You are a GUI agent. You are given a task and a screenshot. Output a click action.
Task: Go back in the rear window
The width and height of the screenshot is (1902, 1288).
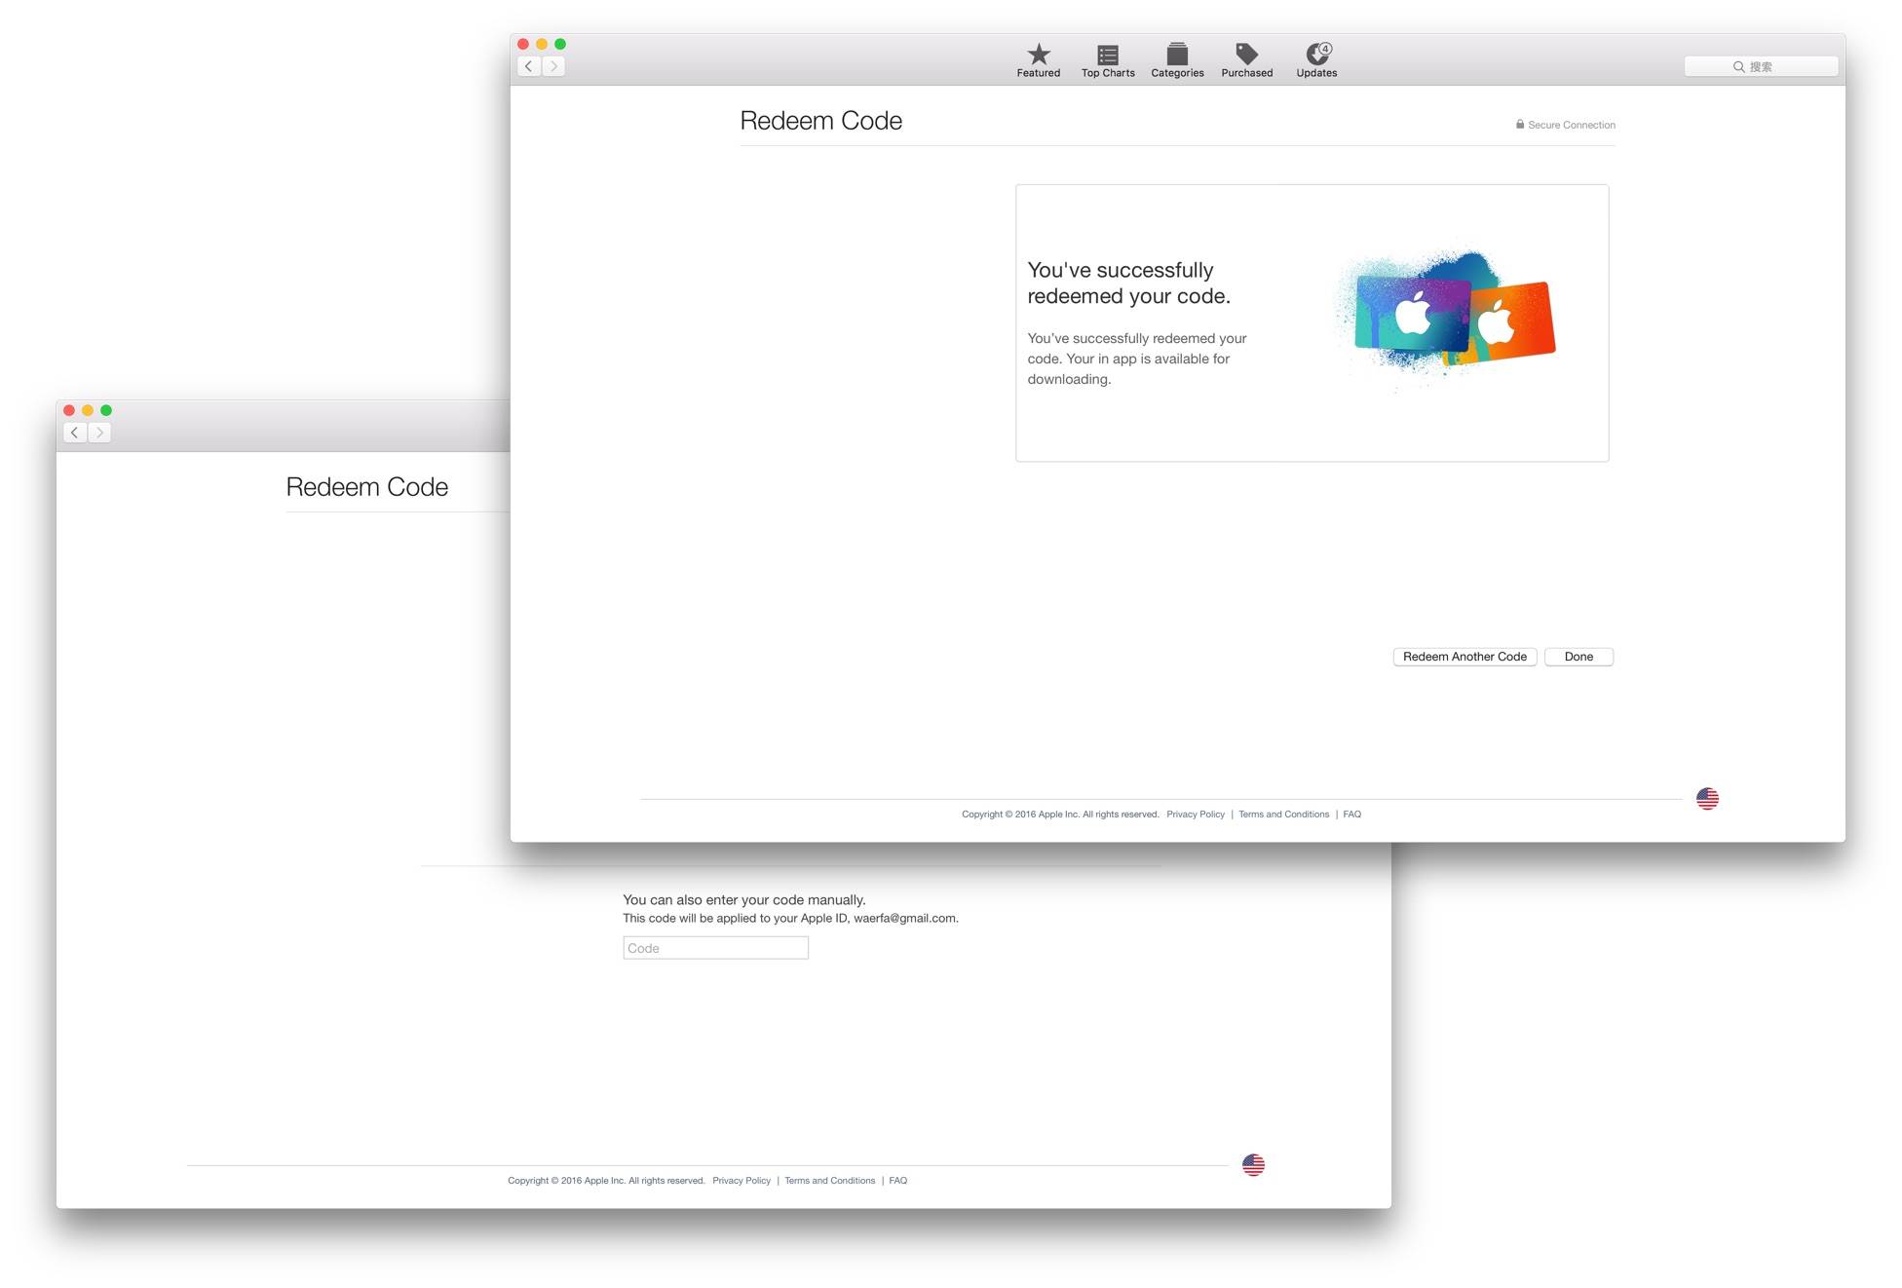[x=75, y=433]
